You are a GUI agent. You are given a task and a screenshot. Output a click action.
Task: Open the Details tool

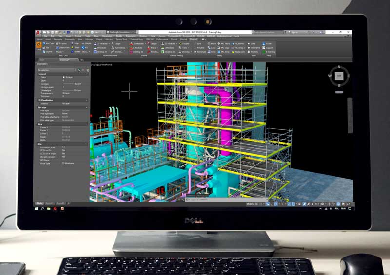click(86, 43)
